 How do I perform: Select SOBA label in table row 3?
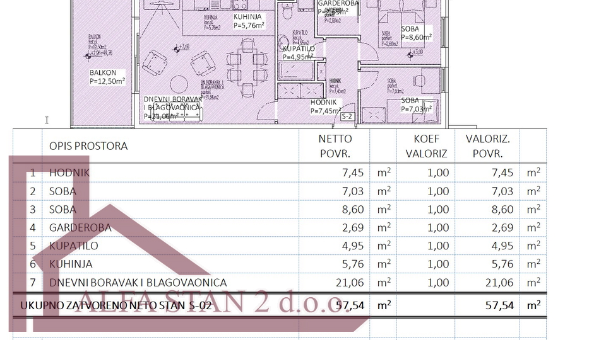pos(62,209)
